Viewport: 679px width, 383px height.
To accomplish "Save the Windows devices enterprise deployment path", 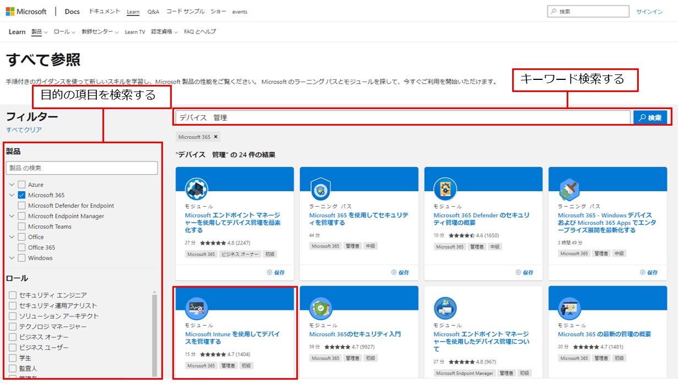I will [649, 272].
